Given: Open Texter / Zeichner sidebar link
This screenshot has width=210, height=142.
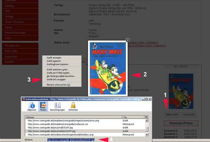Looking at the screenshot, I should (20, 22).
